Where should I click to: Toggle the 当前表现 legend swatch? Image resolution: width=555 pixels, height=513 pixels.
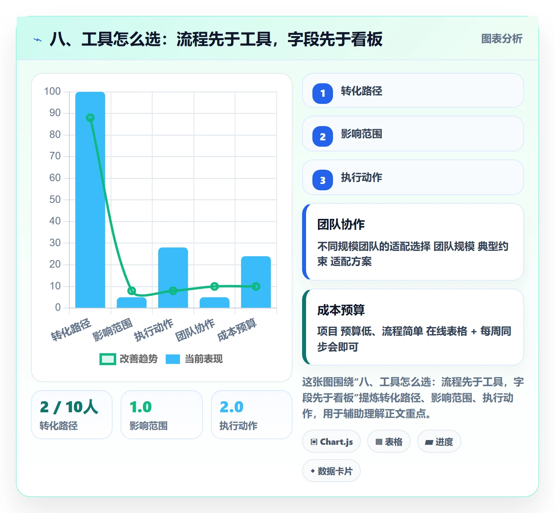coord(173,359)
